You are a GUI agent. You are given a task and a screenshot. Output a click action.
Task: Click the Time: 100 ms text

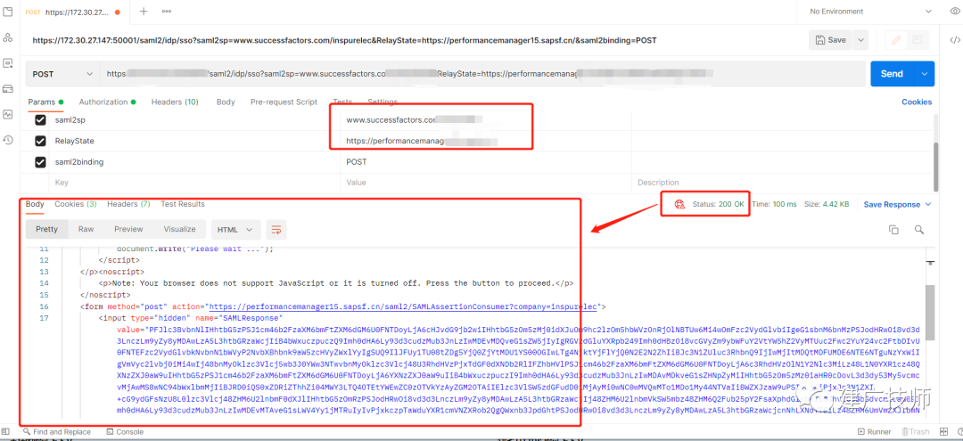tap(775, 204)
